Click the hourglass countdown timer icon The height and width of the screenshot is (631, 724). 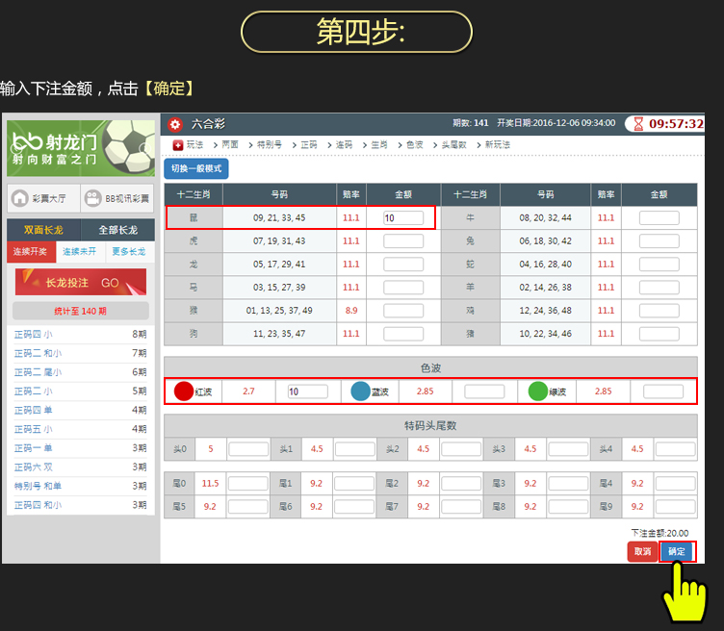[x=636, y=124]
